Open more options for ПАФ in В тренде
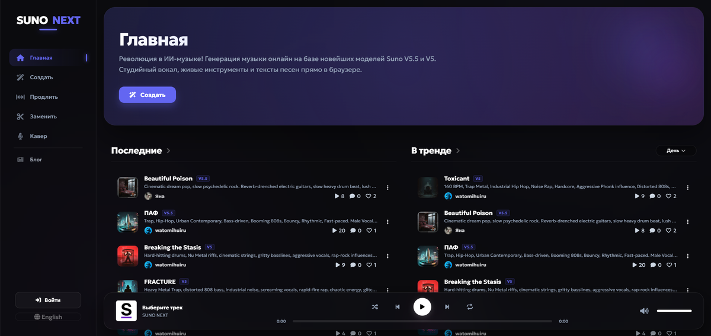Screen dimensions: 711x336 pos(687,256)
